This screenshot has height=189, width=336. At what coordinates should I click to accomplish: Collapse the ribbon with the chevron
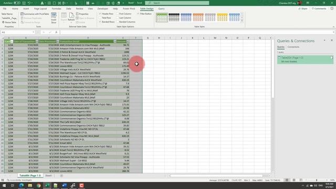click(x=333, y=27)
